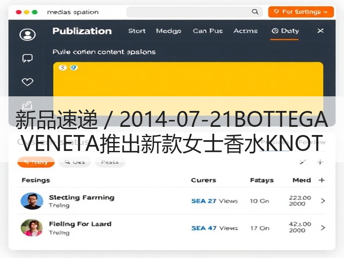This screenshot has height=258, width=344.
Task: Select the Duty tab
Action: click(285, 31)
